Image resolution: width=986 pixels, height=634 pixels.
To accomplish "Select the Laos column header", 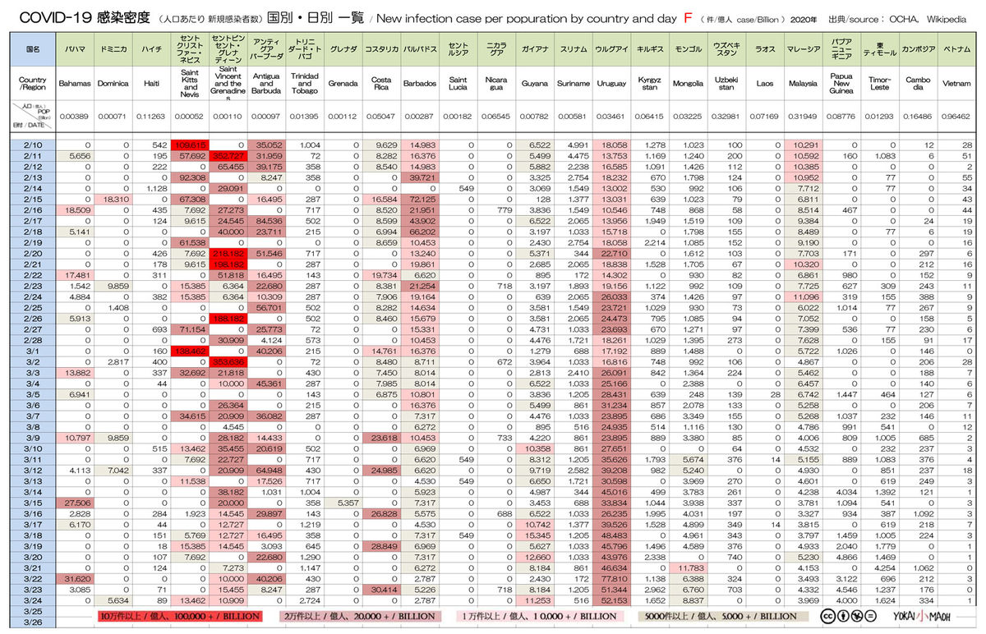I will 765,84.
